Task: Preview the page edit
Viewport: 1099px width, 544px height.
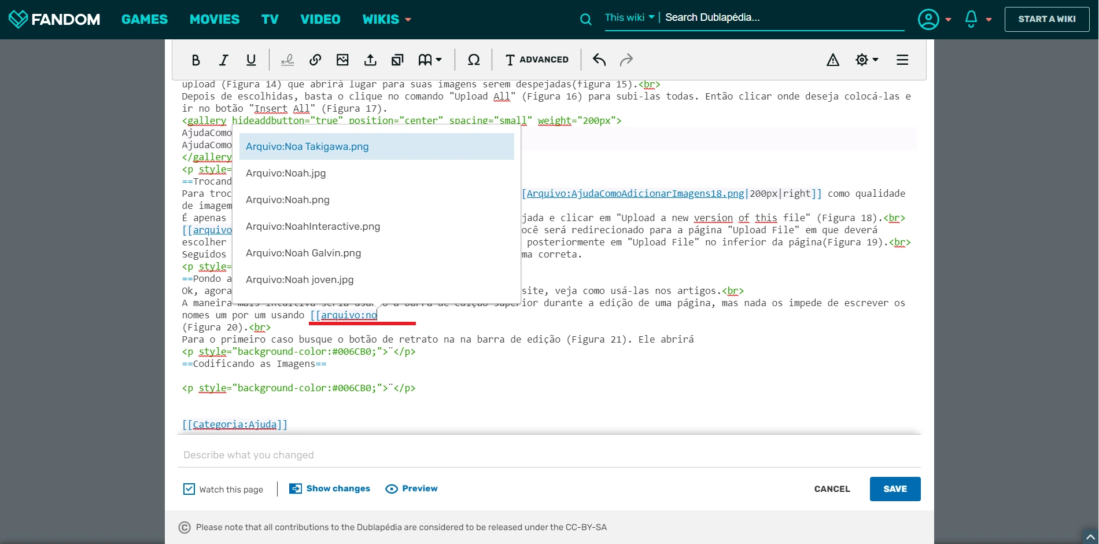Action: (411, 488)
